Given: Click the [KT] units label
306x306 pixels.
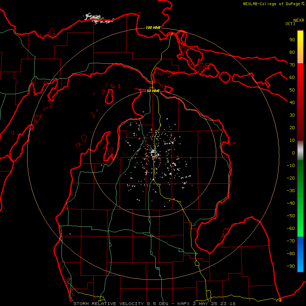Looking at the screenshot, I should point(290,23).
